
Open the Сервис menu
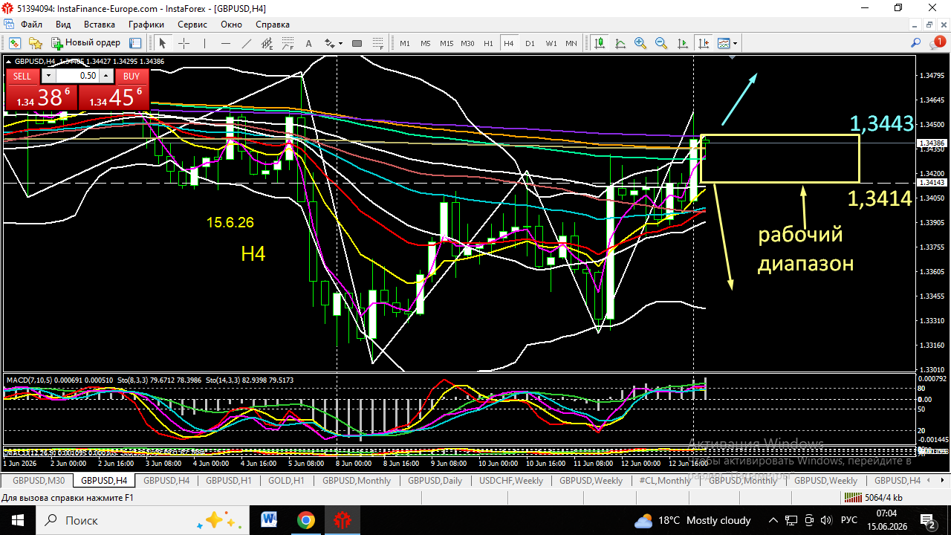[193, 24]
